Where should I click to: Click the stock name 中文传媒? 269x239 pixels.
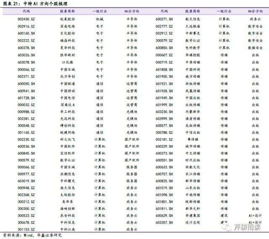coord(193,153)
